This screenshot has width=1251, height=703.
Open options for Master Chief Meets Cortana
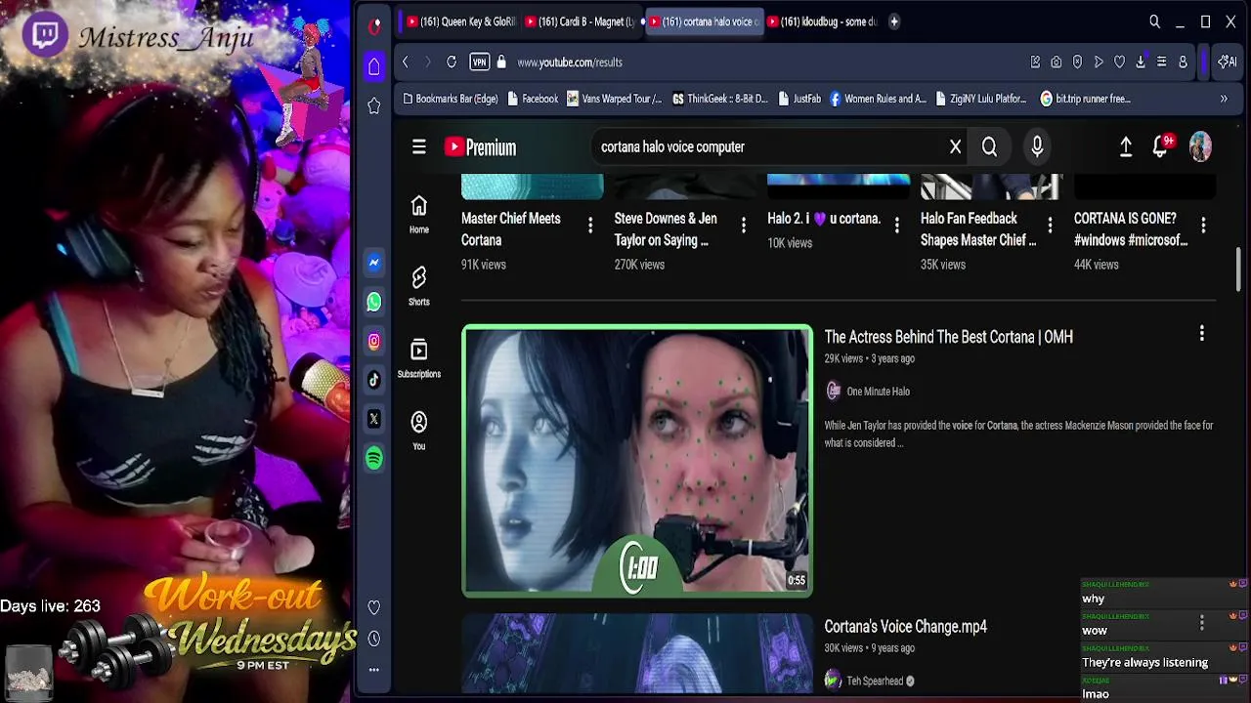(x=590, y=226)
